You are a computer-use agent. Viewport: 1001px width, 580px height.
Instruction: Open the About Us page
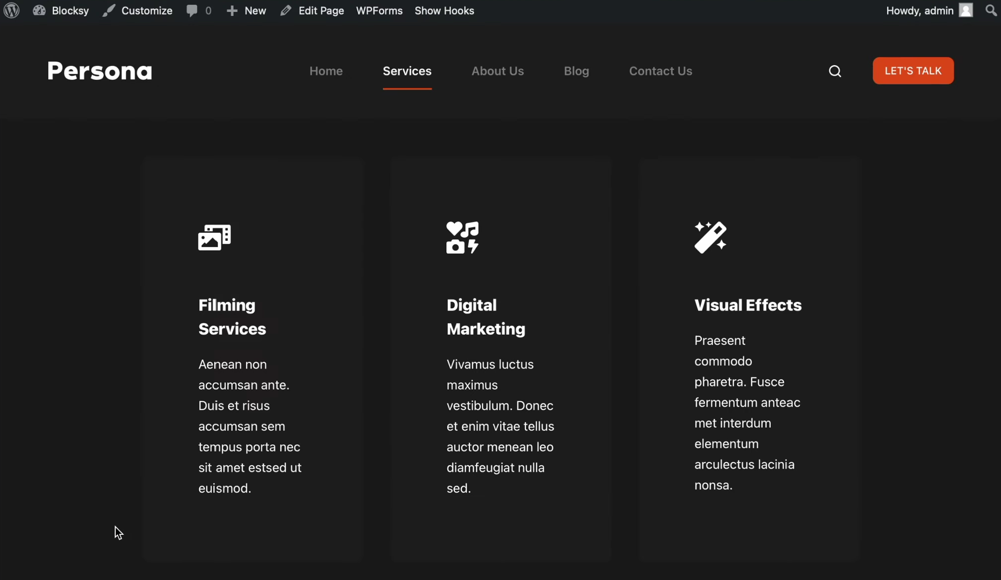(498, 71)
